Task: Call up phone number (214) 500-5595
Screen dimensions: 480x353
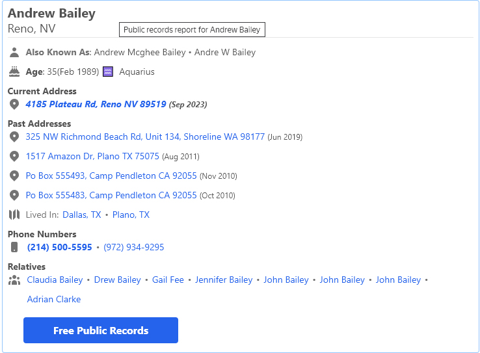Action: tap(60, 247)
